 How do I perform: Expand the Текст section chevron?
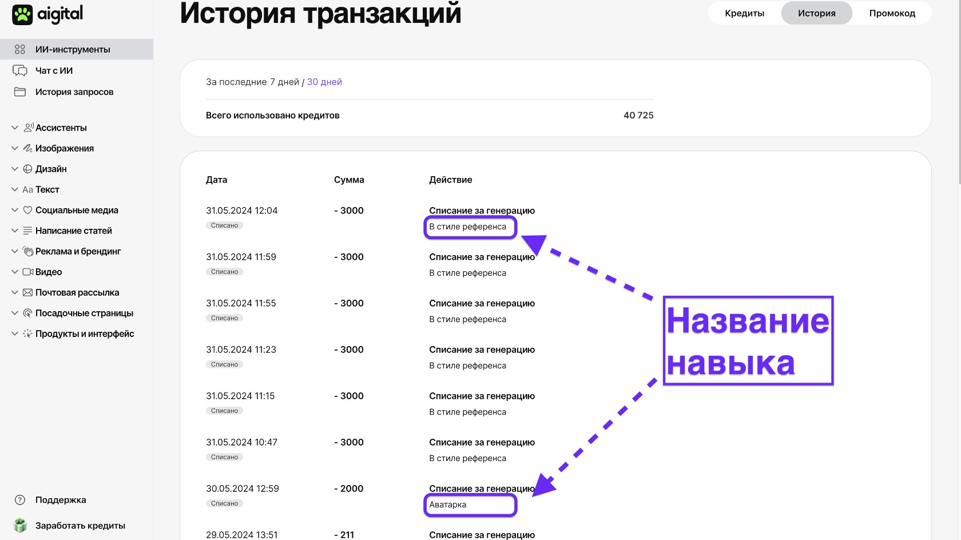pos(15,189)
